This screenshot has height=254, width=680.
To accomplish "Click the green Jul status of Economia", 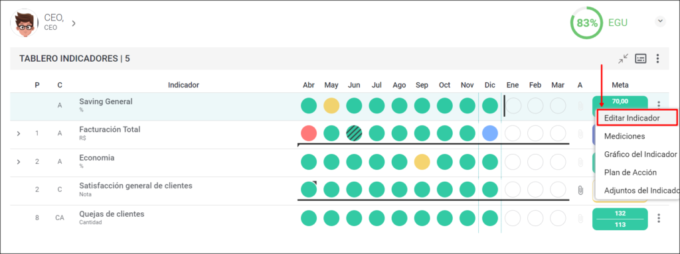I will [x=377, y=162].
